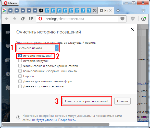The image size is (150, 128).
Task: Switch to the history clock tab
Action: click(95, 10)
